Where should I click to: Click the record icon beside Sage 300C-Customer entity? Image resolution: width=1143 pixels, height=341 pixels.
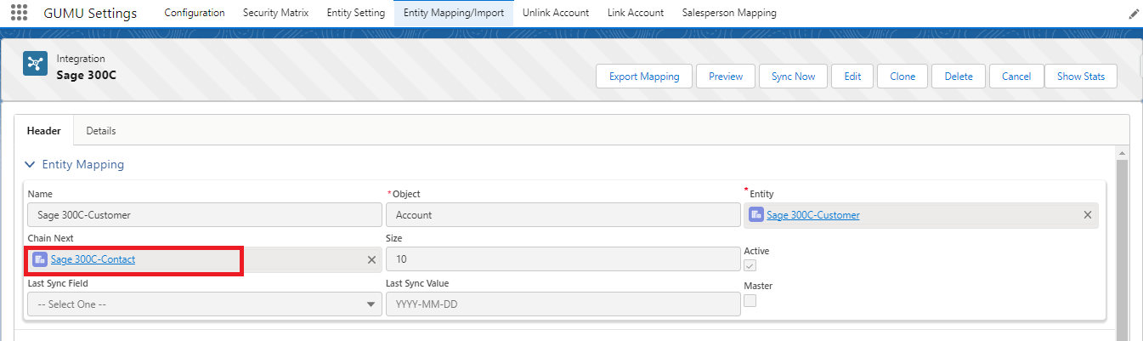click(x=756, y=215)
